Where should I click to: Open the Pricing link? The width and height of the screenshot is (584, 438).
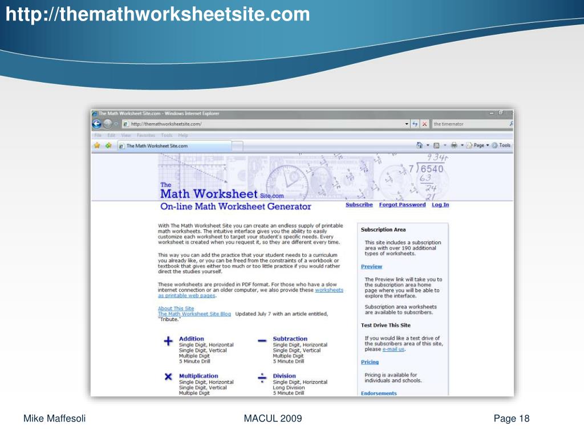point(370,362)
